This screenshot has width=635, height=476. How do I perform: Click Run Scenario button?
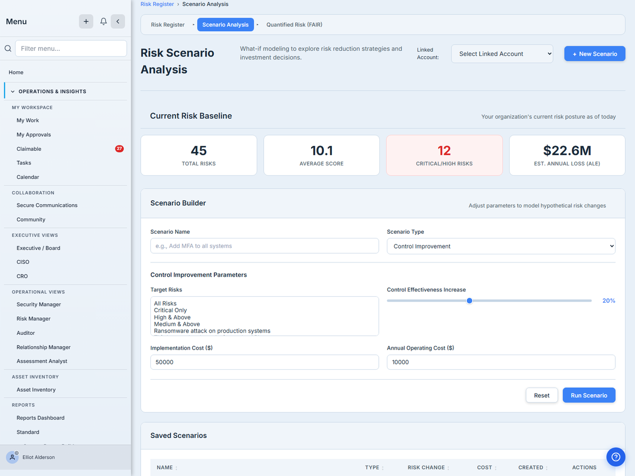click(x=589, y=396)
